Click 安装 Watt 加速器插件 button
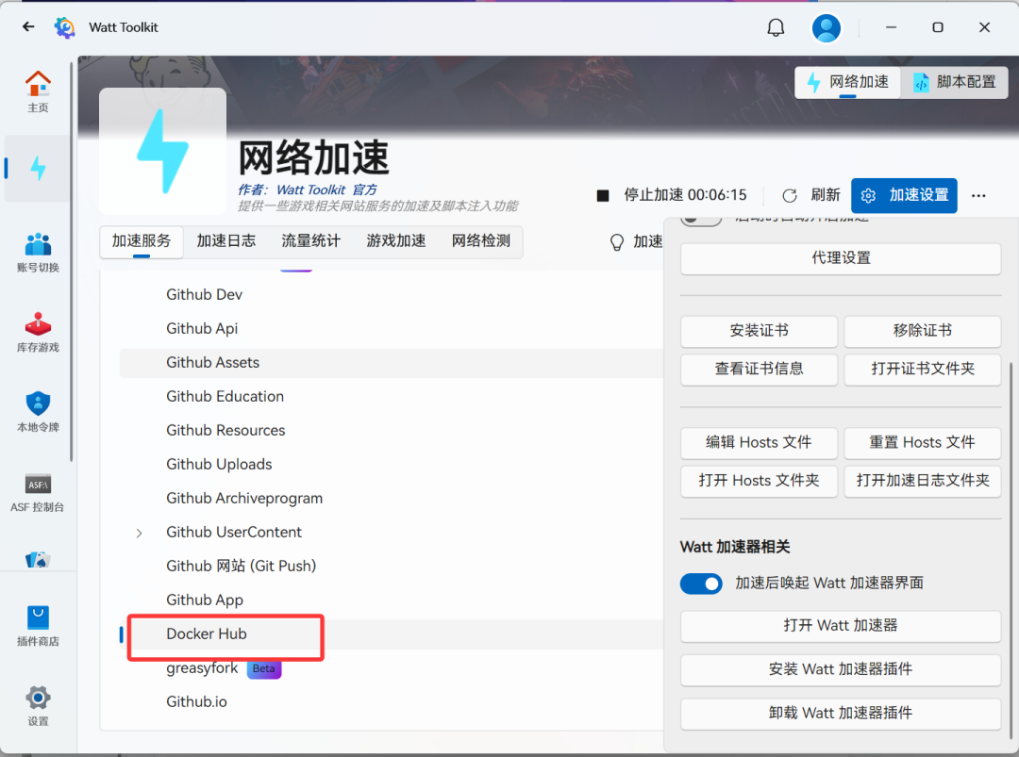Viewport: 1019px width, 757px height. click(841, 669)
